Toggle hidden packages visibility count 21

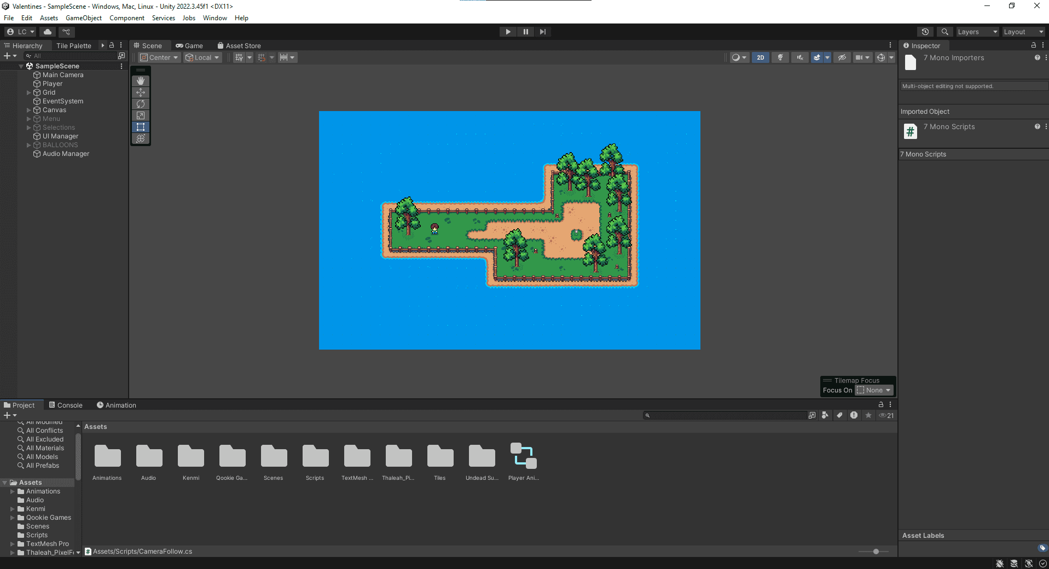tap(886, 415)
